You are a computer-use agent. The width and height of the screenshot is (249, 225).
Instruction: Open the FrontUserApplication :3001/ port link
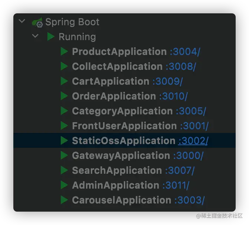[x=194, y=126]
